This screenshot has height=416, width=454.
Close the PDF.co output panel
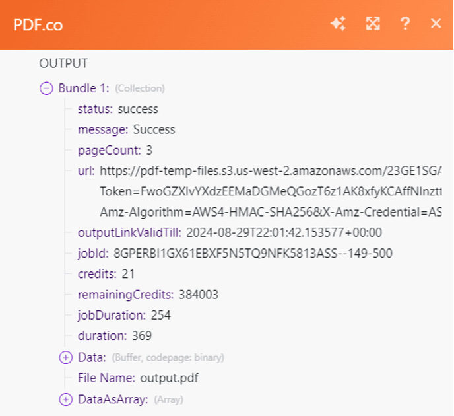tap(436, 24)
